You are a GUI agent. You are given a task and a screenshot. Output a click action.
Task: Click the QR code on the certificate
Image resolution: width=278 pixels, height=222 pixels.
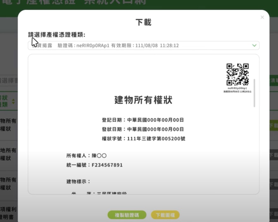pos(238,74)
